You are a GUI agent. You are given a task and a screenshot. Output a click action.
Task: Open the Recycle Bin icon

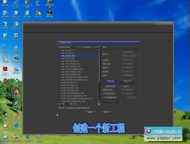point(5,36)
